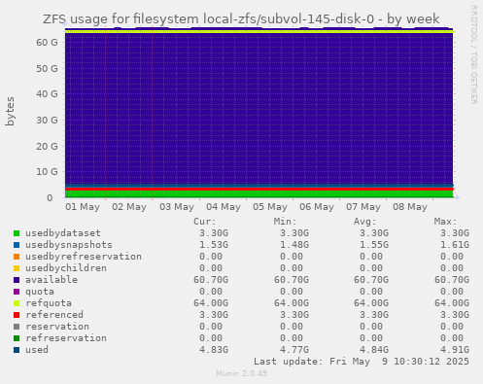Click the graph title ZFS usage text
483x384 pixels.
(241, 19)
